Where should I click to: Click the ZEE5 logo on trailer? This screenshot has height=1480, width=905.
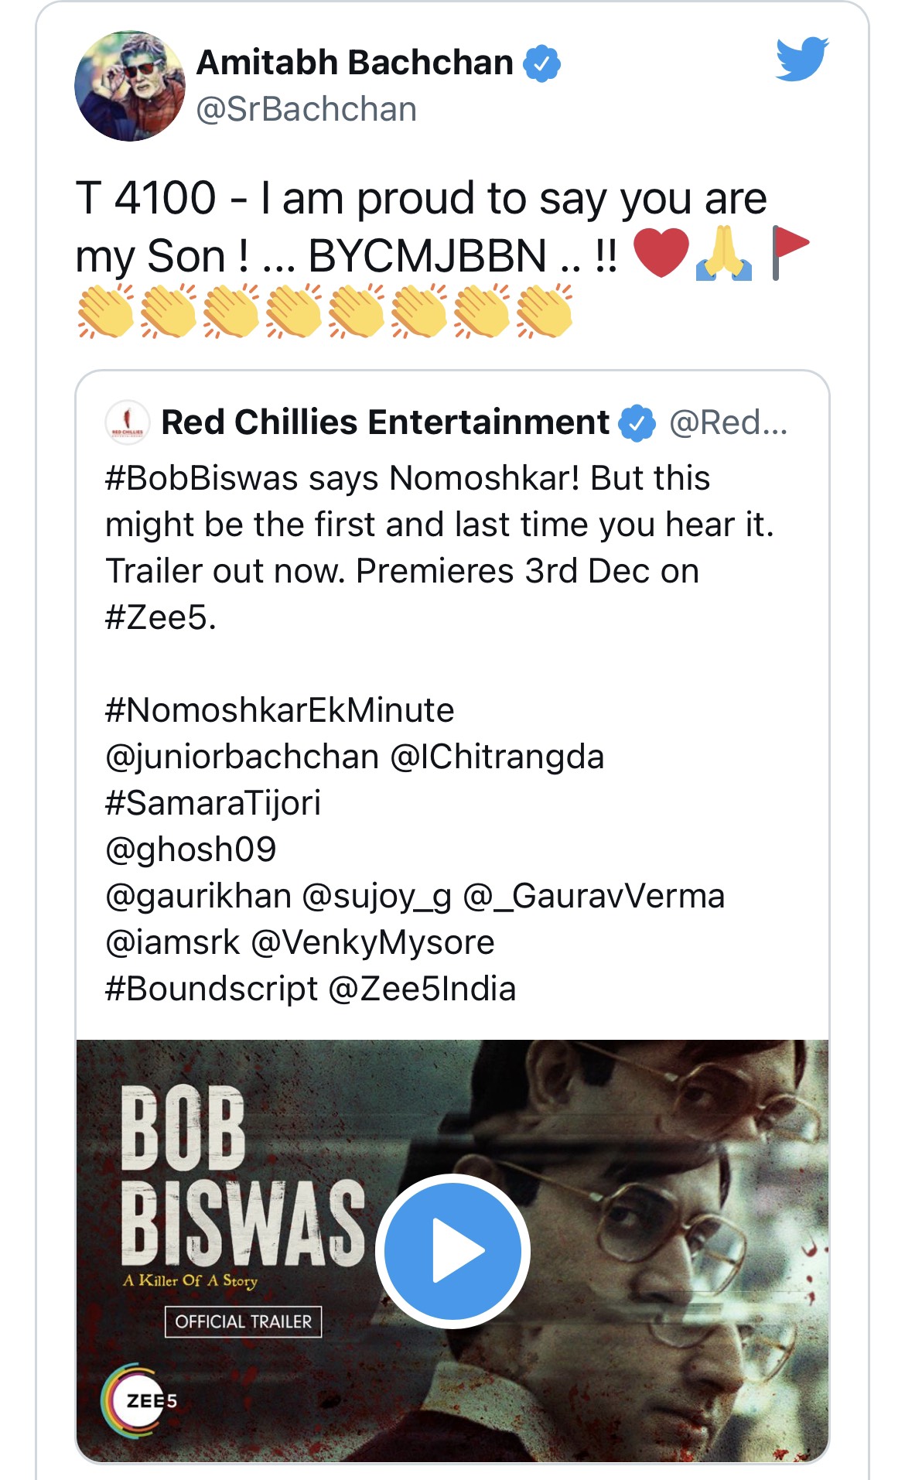pos(140,1400)
